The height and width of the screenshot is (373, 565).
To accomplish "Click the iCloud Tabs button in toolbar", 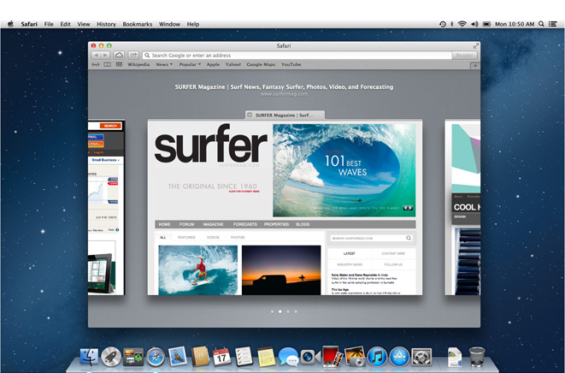I will [x=120, y=55].
